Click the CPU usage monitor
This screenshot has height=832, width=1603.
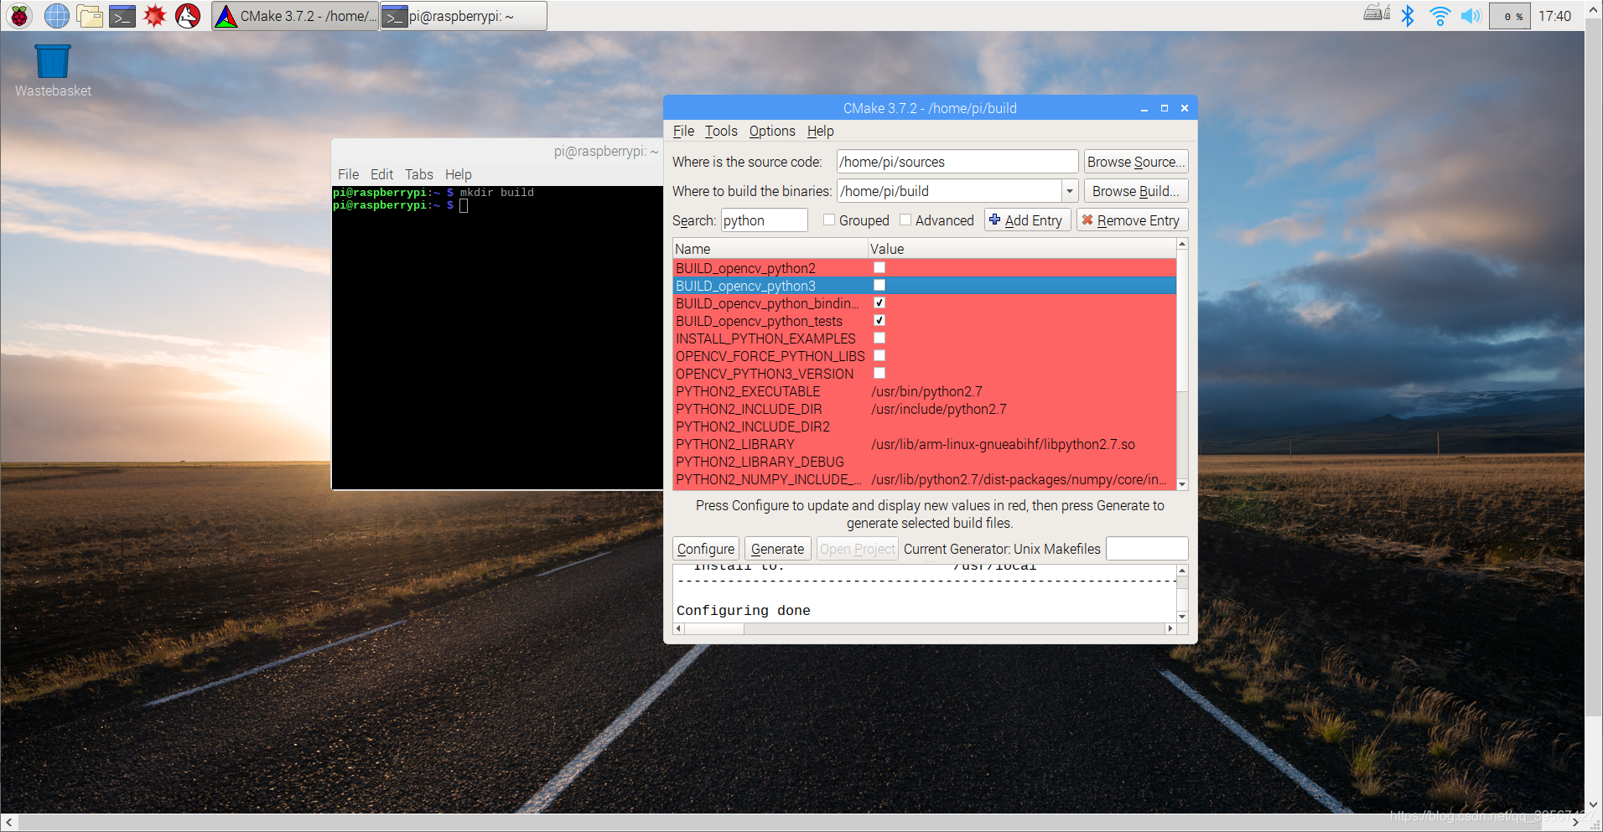click(x=1510, y=16)
